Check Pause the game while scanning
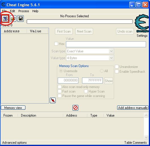 60,96
